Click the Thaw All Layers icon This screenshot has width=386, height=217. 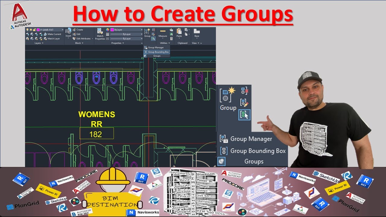pyautogui.click(x=36, y=39)
